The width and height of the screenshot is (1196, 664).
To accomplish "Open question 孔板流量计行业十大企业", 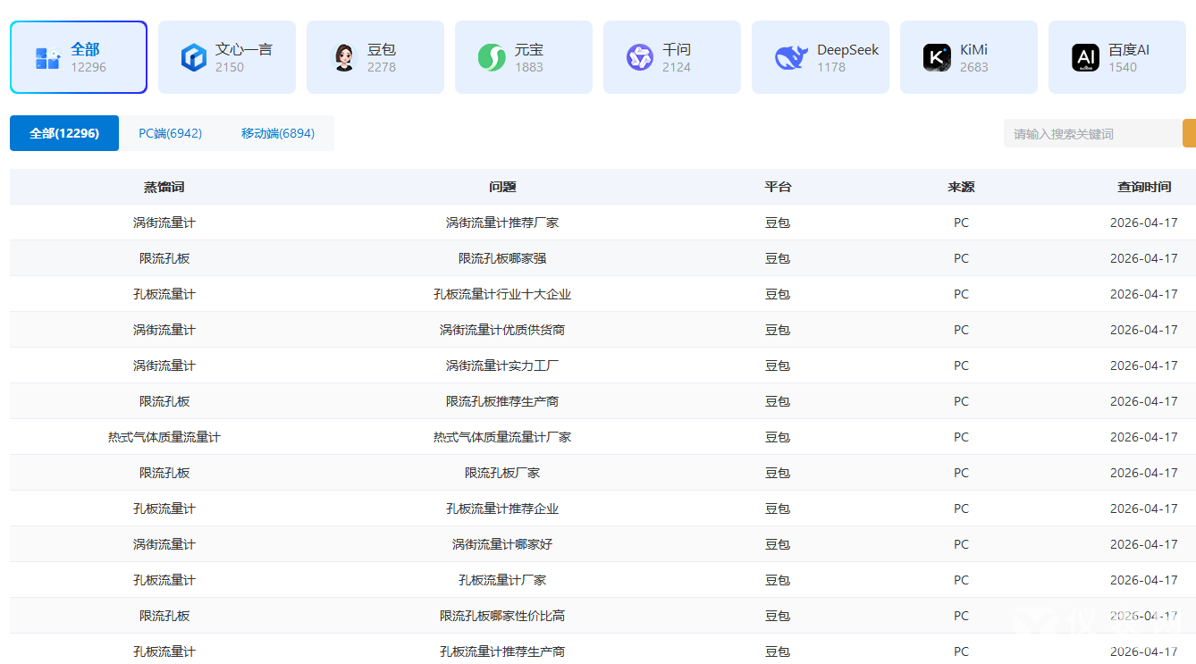I will (502, 294).
